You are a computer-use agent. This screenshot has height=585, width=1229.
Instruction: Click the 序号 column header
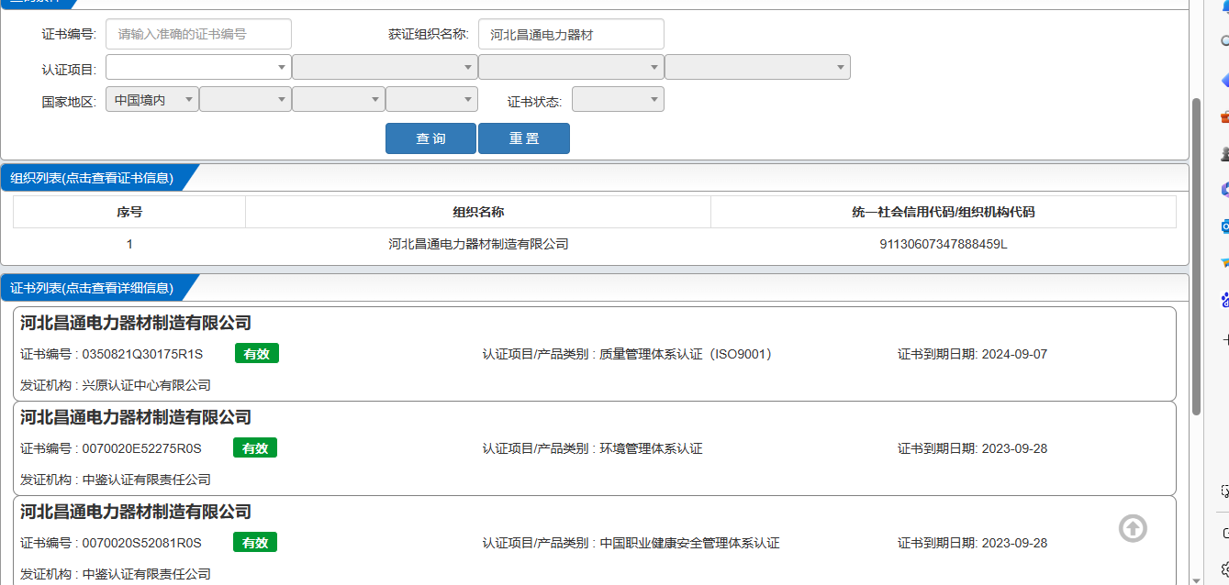[129, 212]
